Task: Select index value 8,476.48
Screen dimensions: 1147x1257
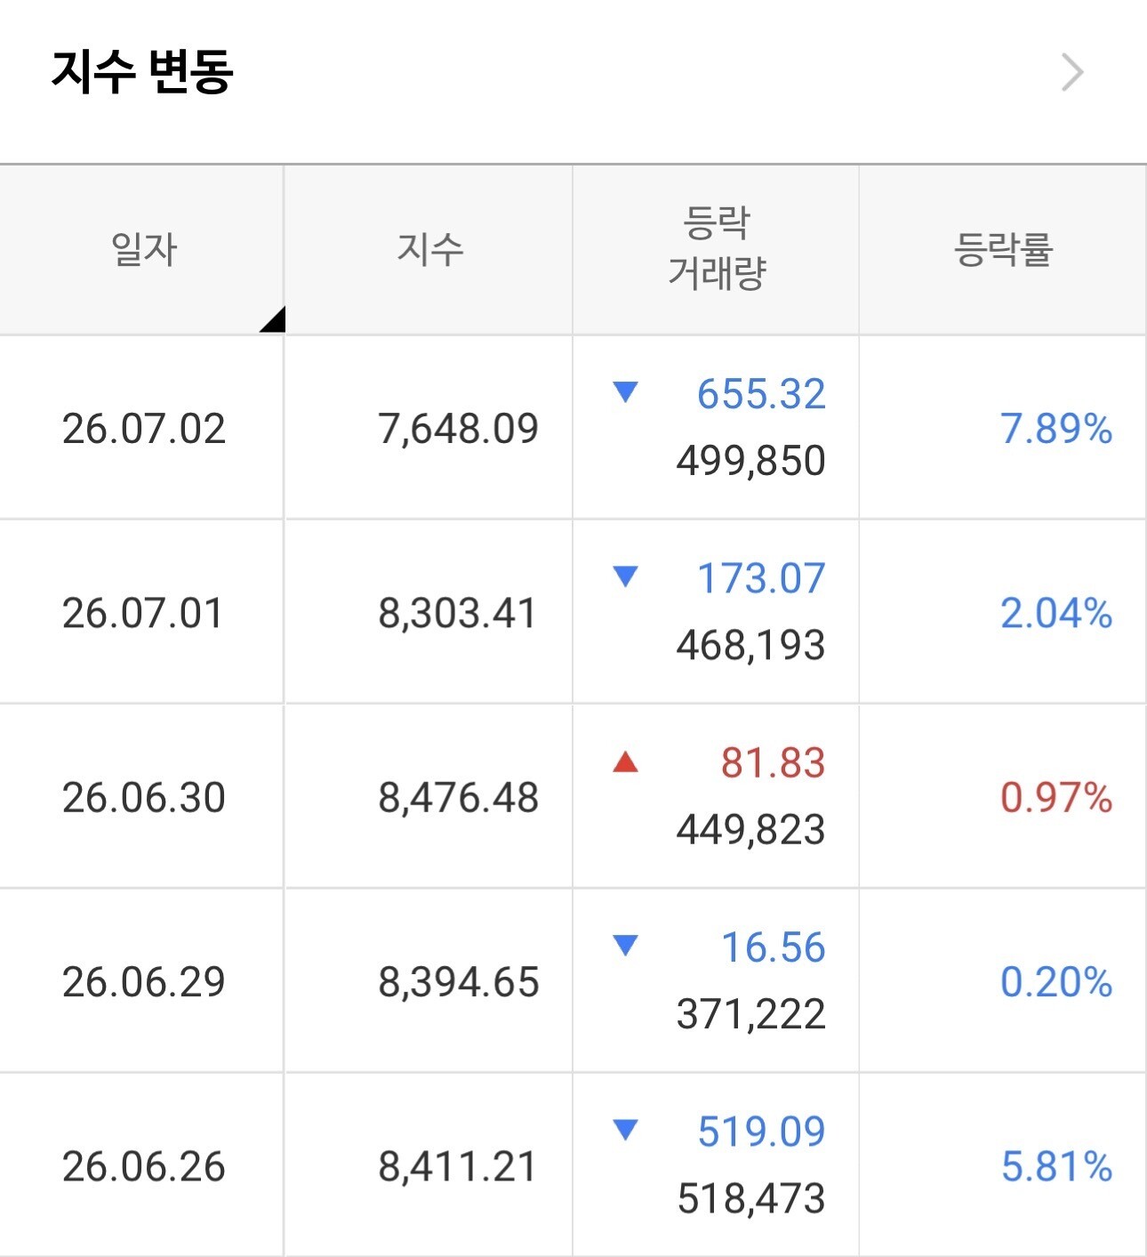Action: [x=458, y=797]
